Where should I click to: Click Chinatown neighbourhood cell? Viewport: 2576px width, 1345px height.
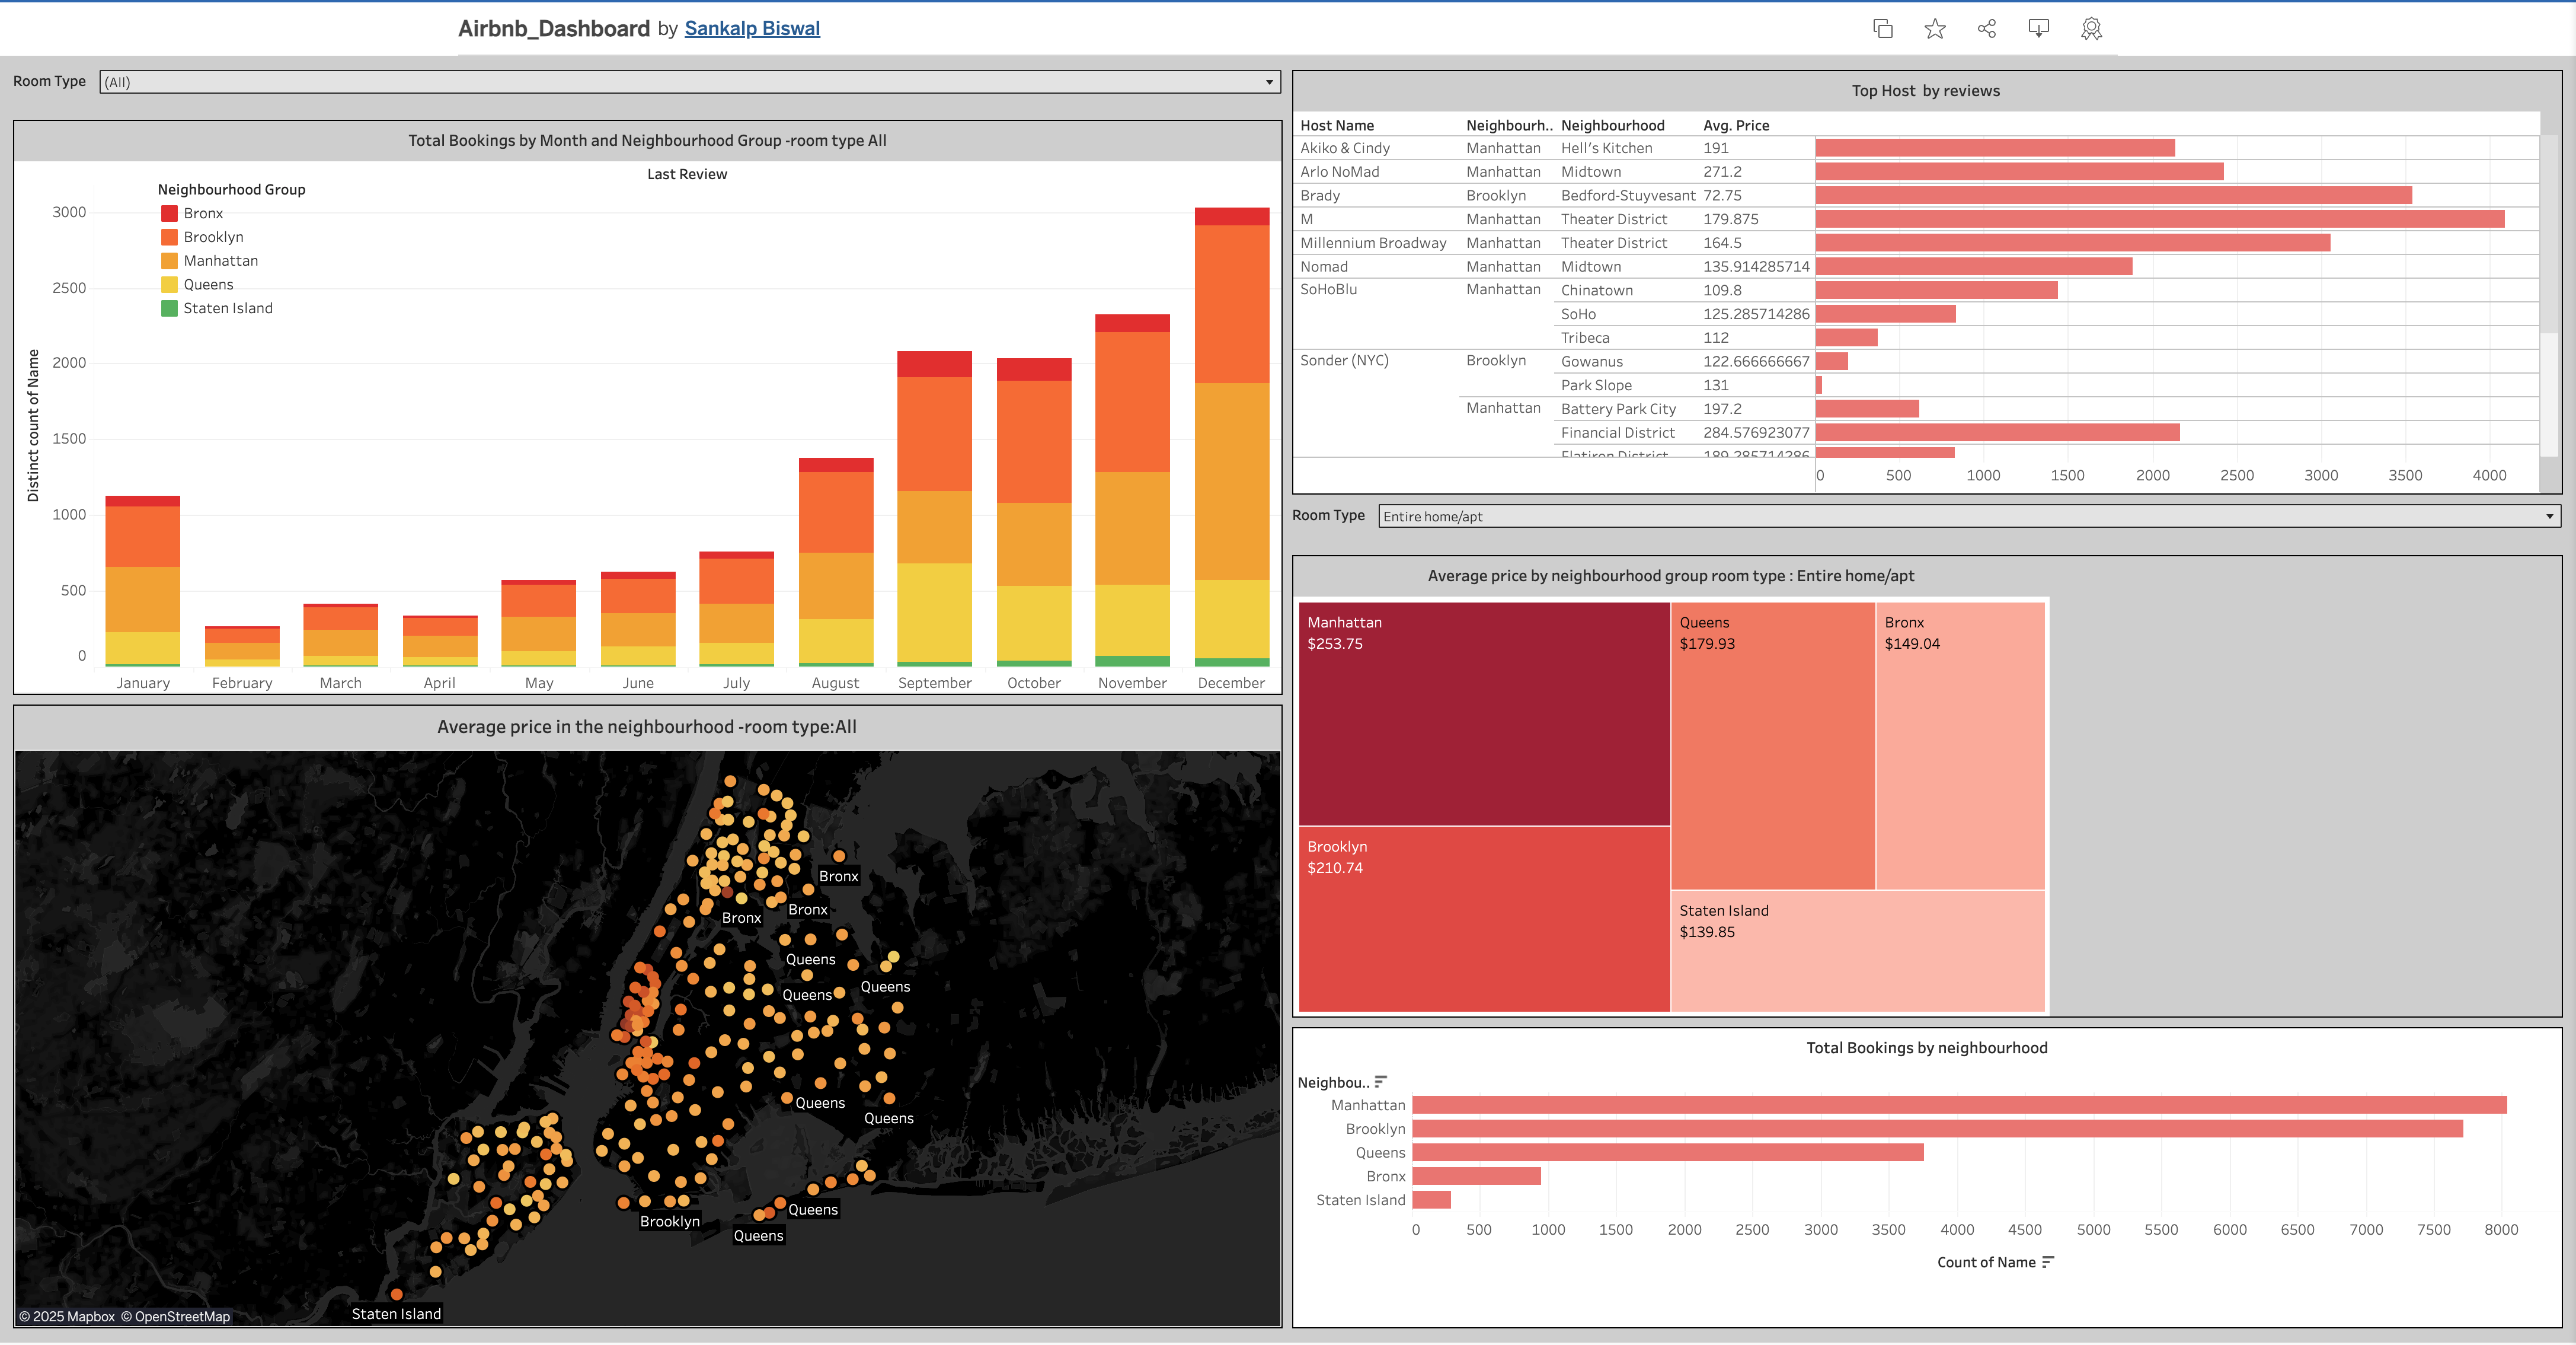(1596, 290)
